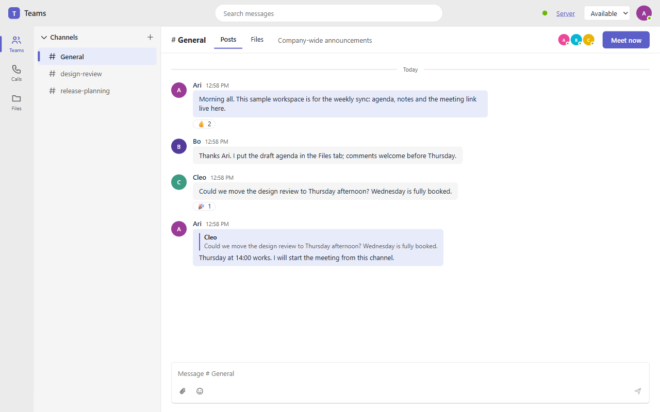
Task: Click Cleo's message about moving design review
Action: pos(325,191)
